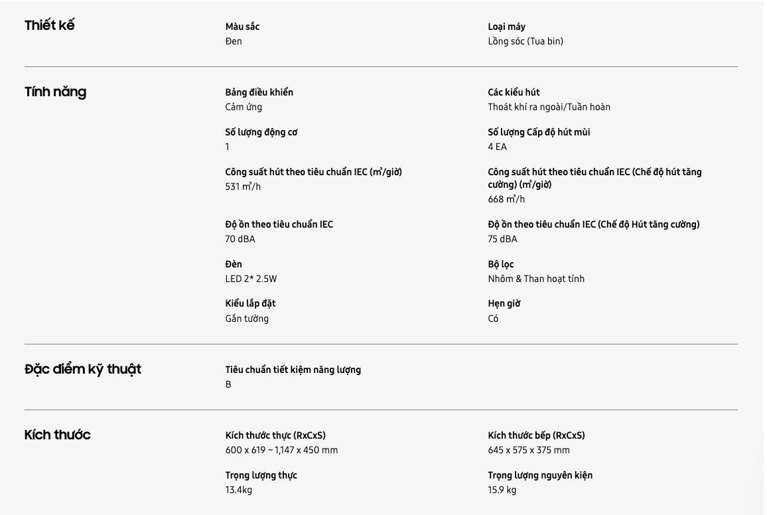Select the Đặc điểm kỹ thuật heading
Viewport: 767px width, 515px height.
(83, 369)
